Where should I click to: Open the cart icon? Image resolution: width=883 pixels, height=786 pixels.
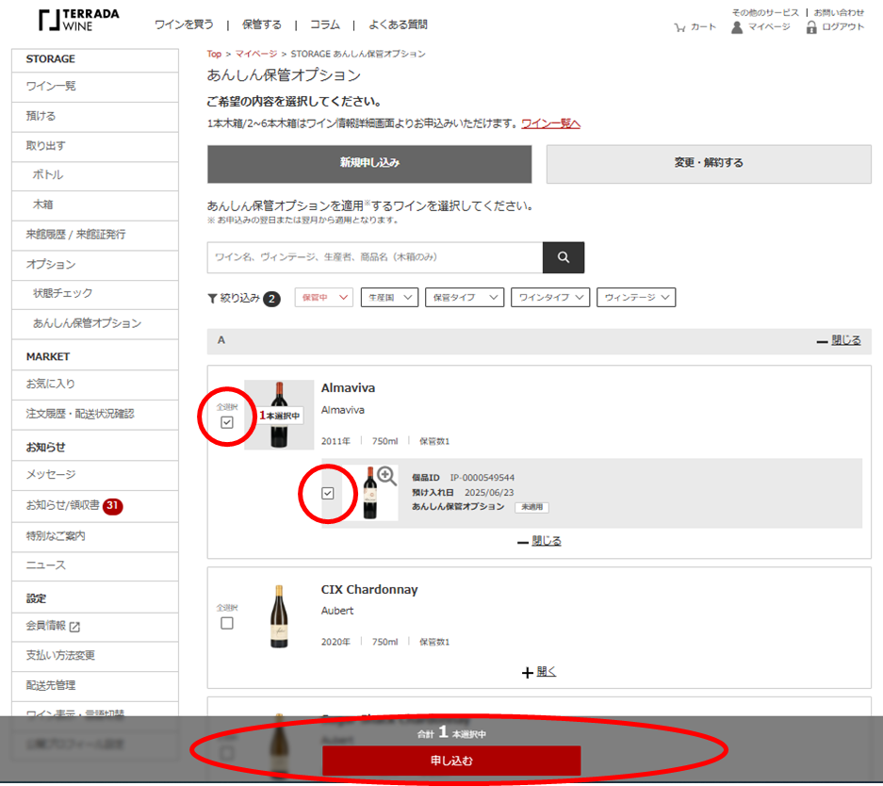pyautogui.click(x=679, y=27)
